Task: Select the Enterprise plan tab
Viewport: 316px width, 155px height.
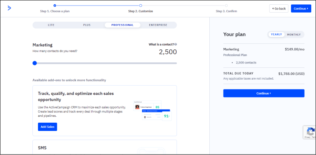Action: coord(158,25)
